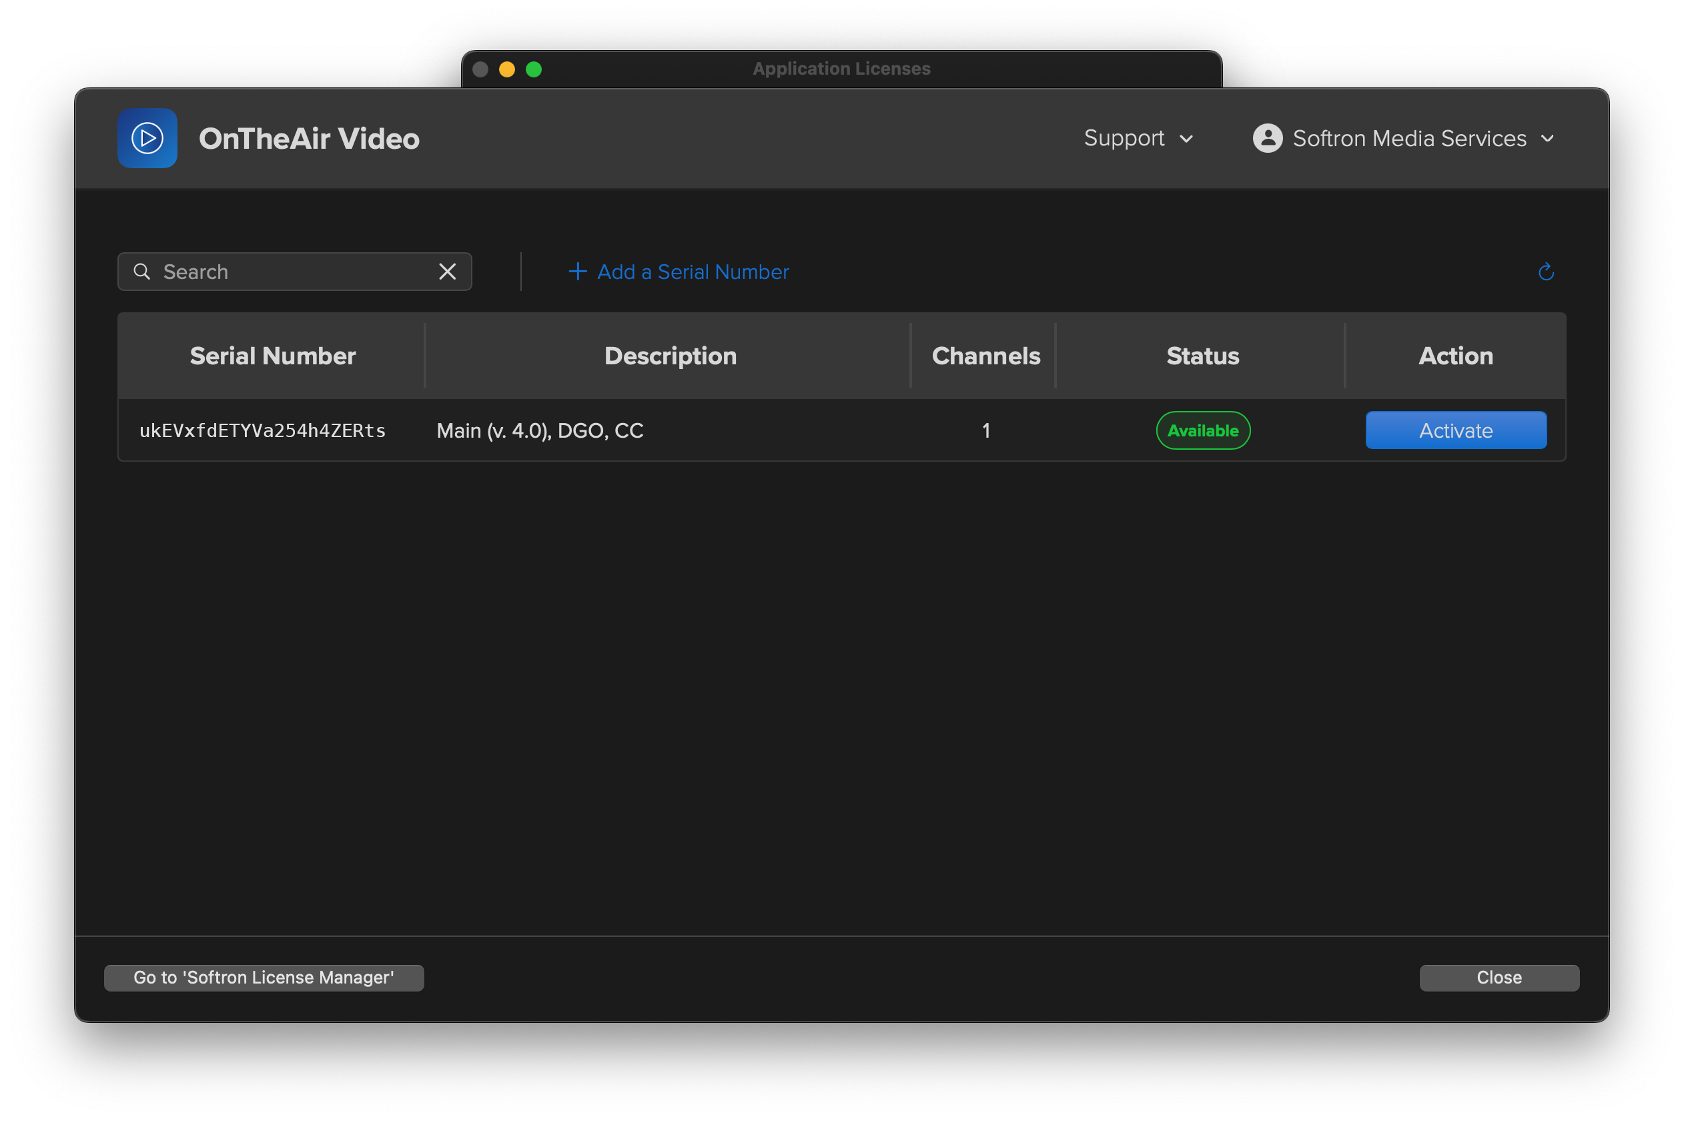Minimize the Application Licenses window
The image size is (1684, 1121).
coord(507,69)
